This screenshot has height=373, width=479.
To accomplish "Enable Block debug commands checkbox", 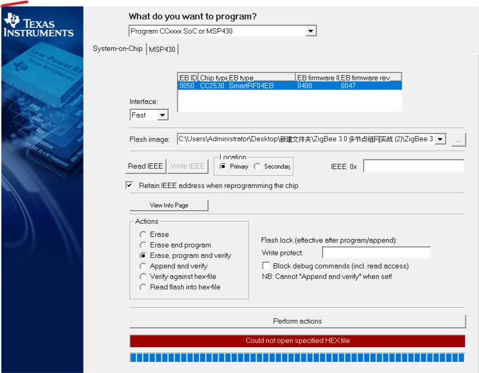I will (x=266, y=266).
